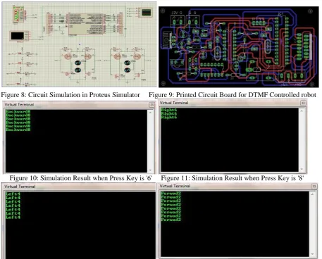This screenshot has width=322, height=259.
Task: Select the oscilloscope instrument in the Proteus schematic
Action: [x=146, y=13]
